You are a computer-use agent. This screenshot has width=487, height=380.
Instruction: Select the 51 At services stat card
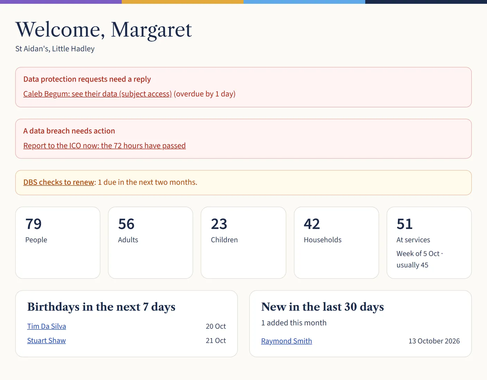pyautogui.click(x=429, y=243)
